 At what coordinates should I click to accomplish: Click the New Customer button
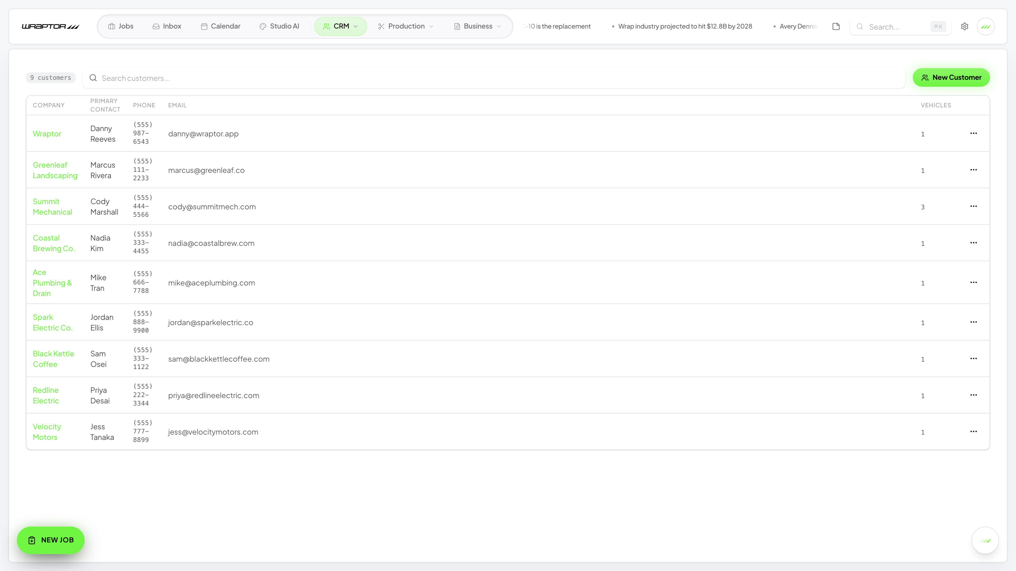[x=951, y=78]
